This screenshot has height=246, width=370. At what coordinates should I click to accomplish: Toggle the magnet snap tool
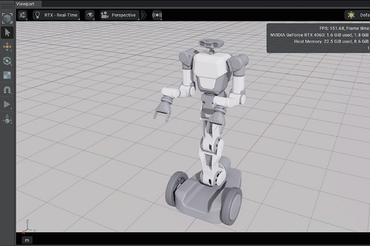tap(7, 90)
